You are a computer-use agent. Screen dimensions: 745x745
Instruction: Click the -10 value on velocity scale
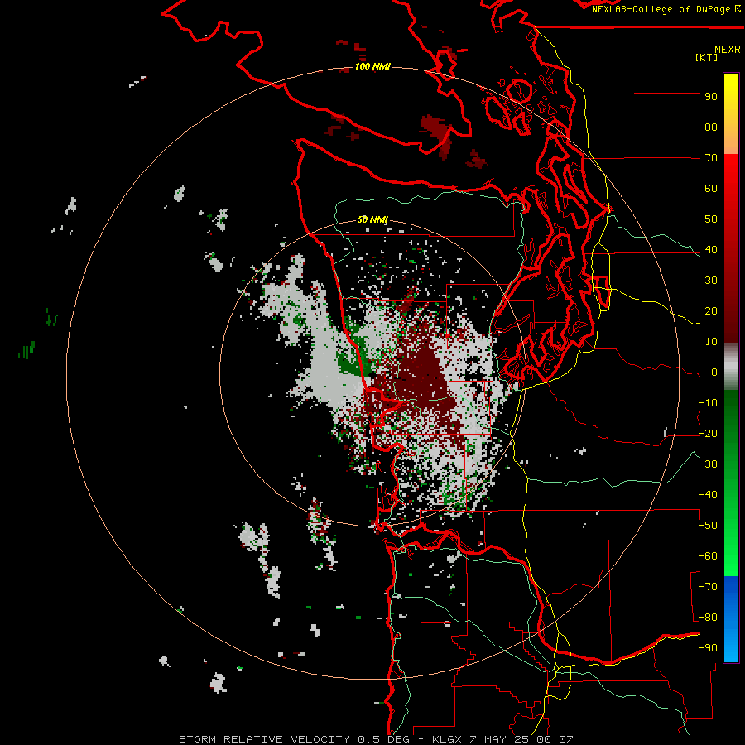click(x=708, y=403)
